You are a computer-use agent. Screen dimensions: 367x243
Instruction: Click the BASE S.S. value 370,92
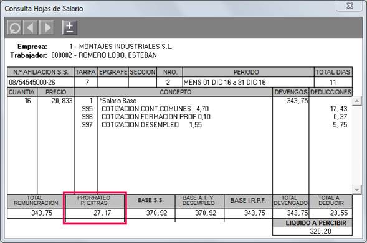coord(156,213)
